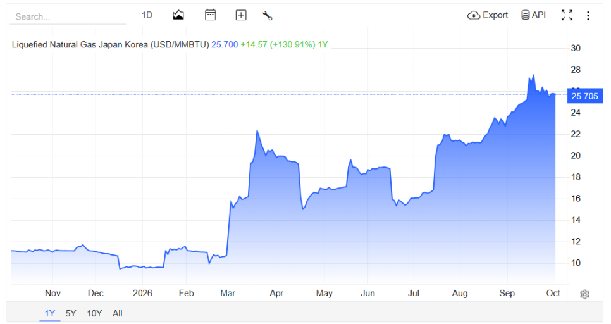Open the chart type icon
The width and height of the screenshot is (611, 324).
(178, 15)
